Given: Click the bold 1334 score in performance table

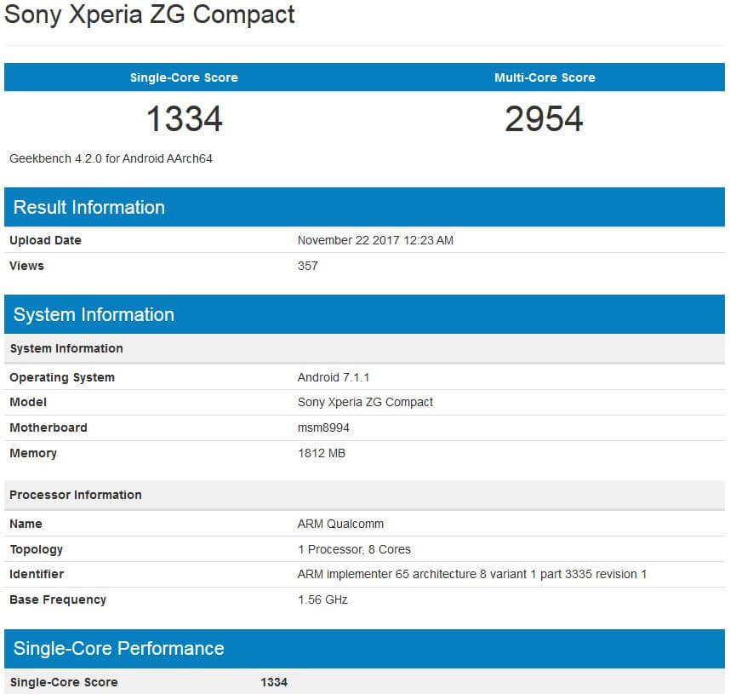Looking at the screenshot, I should pyautogui.click(x=274, y=682).
